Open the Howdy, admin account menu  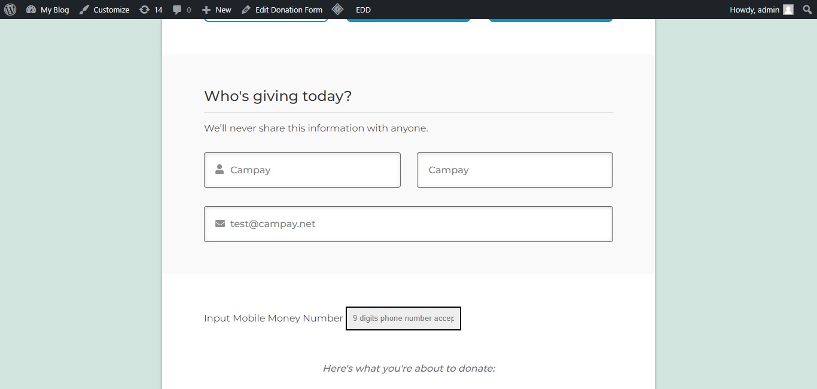[761, 10]
